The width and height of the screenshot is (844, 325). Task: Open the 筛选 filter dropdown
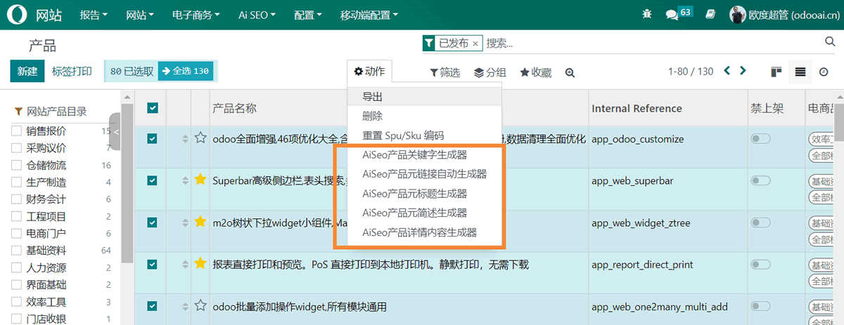coord(445,72)
